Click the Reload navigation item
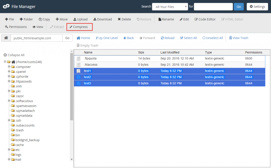 (x=167, y=38)
